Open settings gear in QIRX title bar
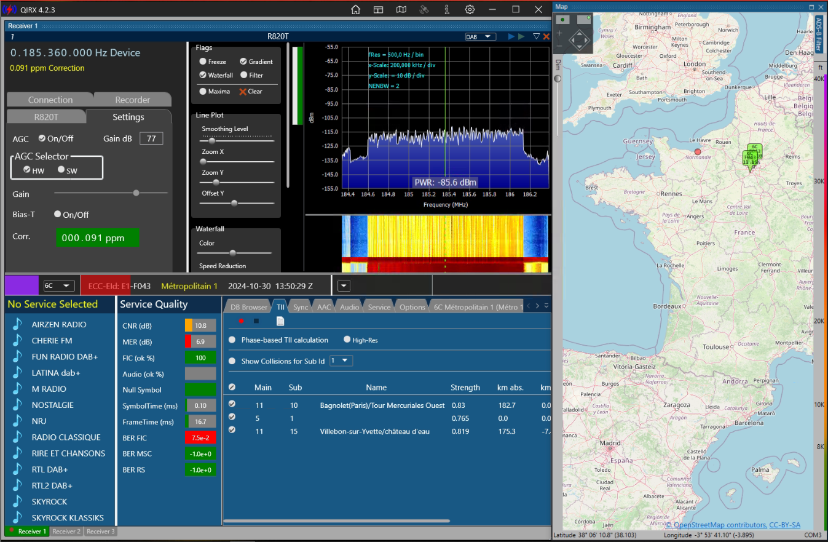The image size is (828, 542). coord(470,9)
